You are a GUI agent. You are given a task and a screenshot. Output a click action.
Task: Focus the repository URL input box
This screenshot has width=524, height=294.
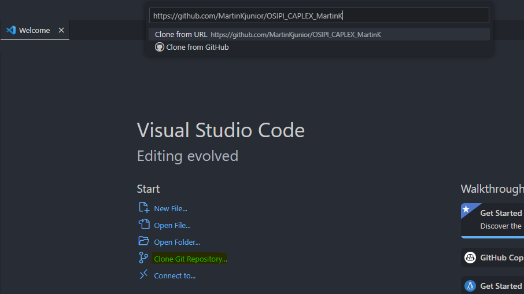point(319,16)
